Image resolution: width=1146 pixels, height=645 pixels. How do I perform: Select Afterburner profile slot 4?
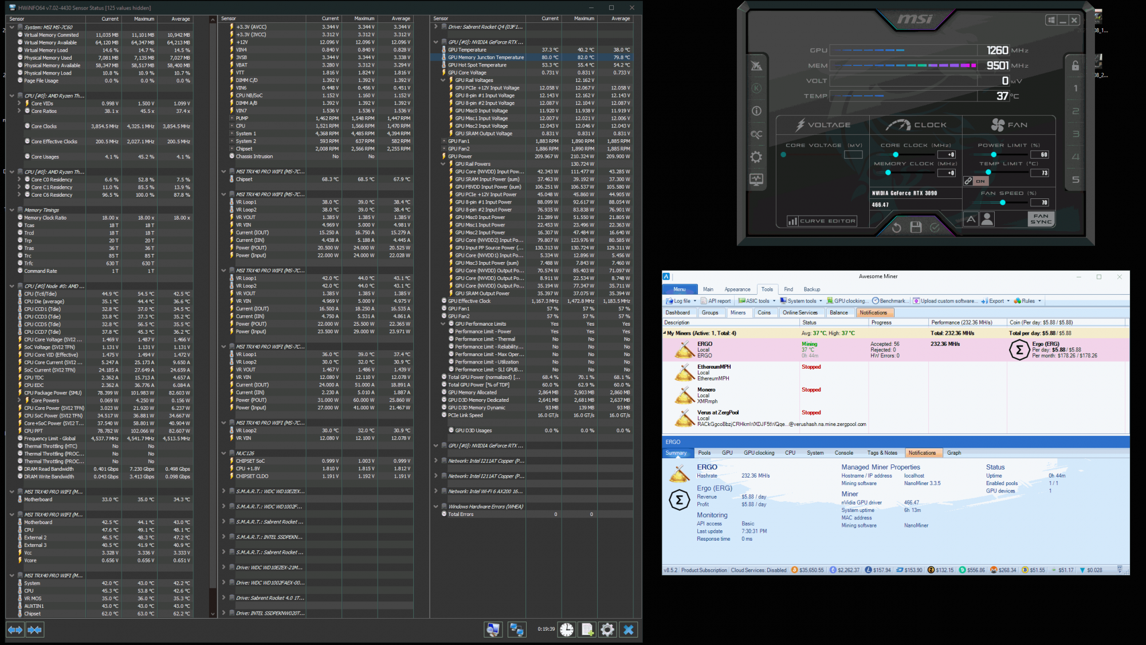(1076, 157)
